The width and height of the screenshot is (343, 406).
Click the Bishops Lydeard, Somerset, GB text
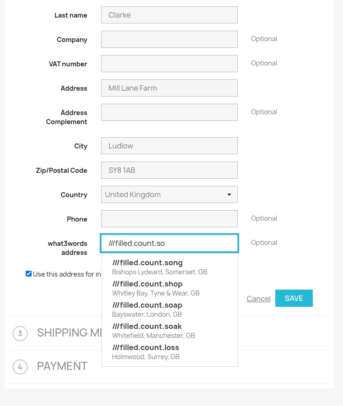point(160,272)
